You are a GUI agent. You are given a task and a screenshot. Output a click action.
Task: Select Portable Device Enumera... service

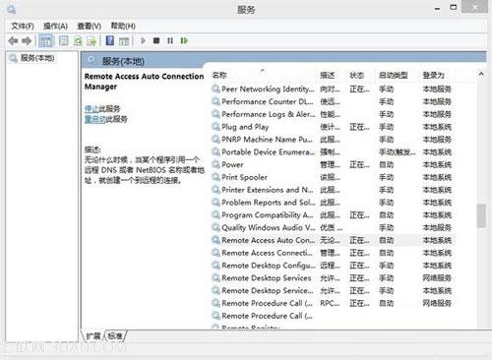pos(332,152)
